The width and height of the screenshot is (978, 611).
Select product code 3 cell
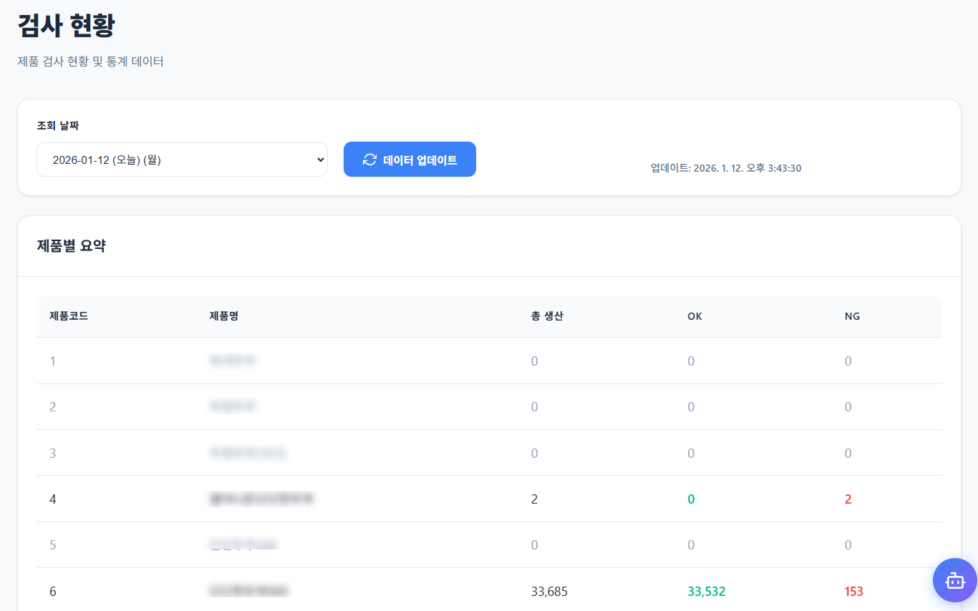[52, 453]
